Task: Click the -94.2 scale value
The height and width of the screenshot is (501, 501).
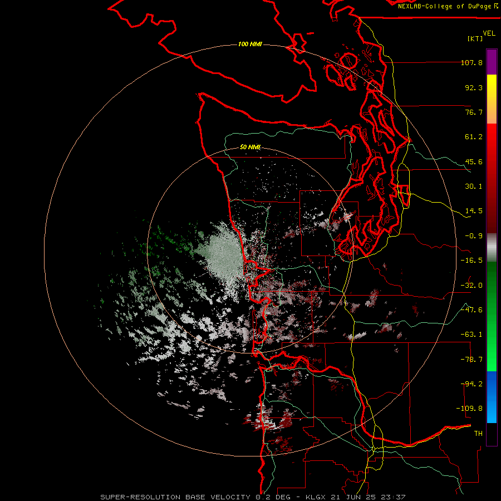Action: (x=471, y=384)
